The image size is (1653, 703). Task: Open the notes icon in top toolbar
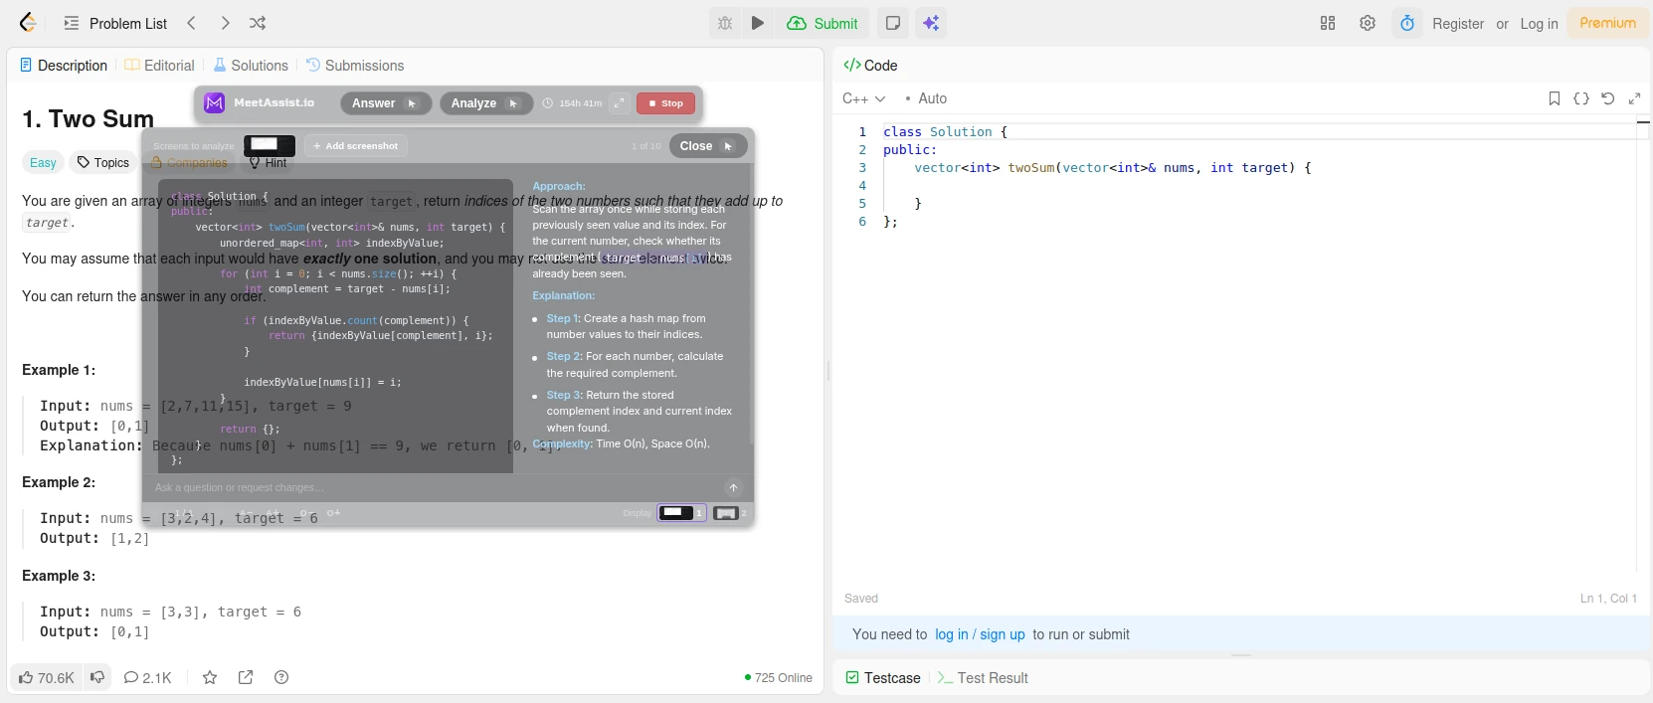pos(893,23)
